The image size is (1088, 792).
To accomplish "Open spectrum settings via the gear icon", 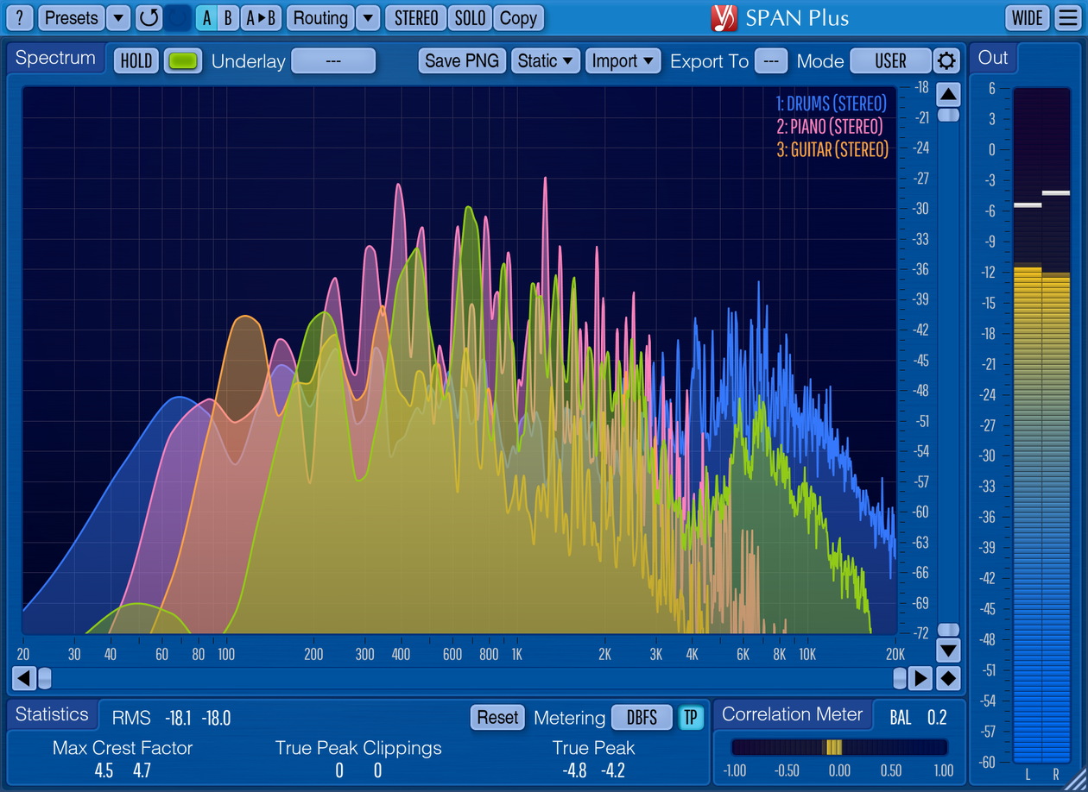I will pos(946,60).
